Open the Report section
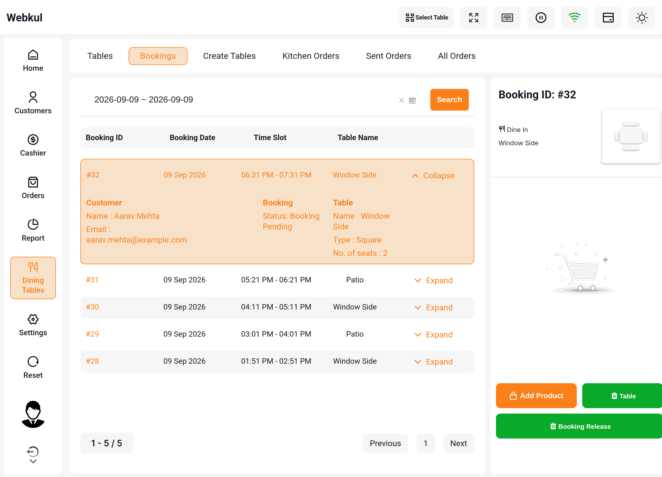The width and height of the screenshot is (662, 477). (33, 230)
